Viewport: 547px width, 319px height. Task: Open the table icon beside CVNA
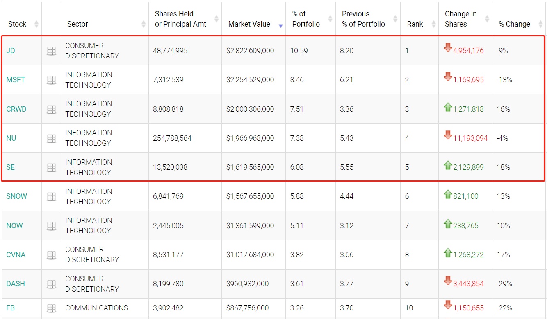(x=51, y=255)
